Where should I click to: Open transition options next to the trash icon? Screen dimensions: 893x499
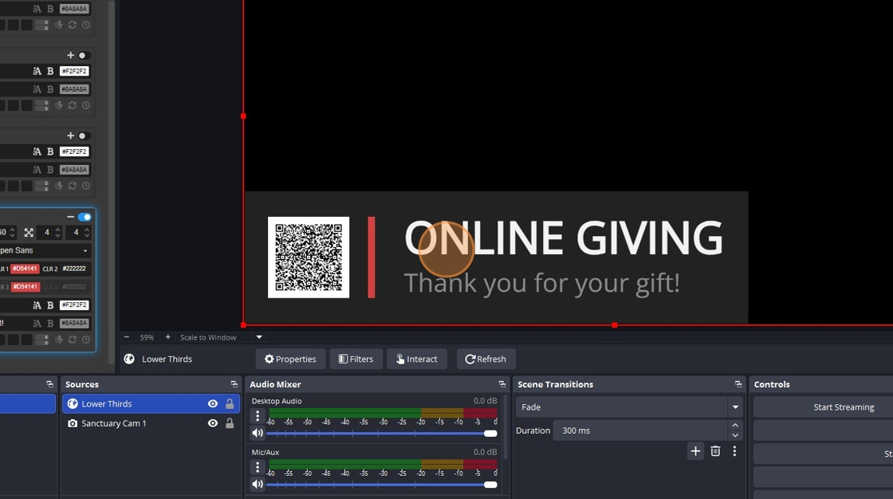point(734,451)
